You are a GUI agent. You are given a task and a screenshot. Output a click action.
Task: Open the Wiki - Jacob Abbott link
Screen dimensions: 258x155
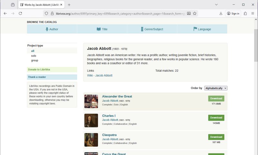[100, 75]
